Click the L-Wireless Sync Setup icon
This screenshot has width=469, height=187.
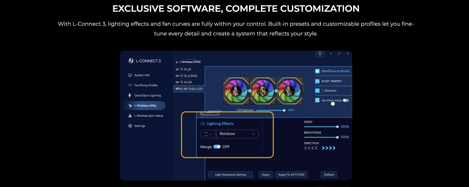tap(130, 116)
